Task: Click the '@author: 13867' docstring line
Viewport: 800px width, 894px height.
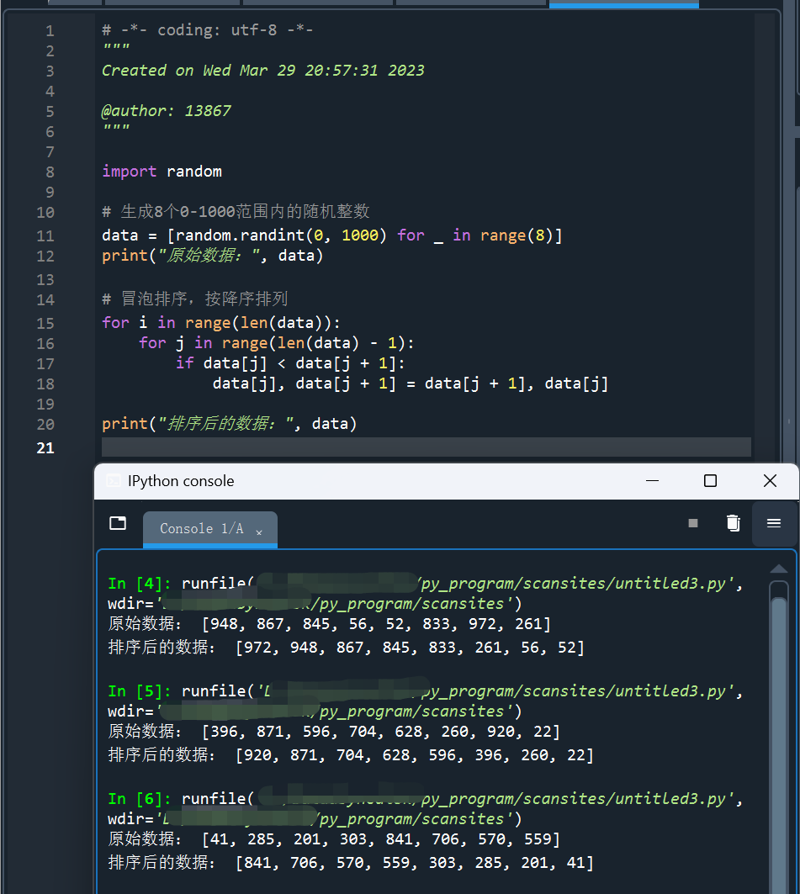Action: point(167,111)
